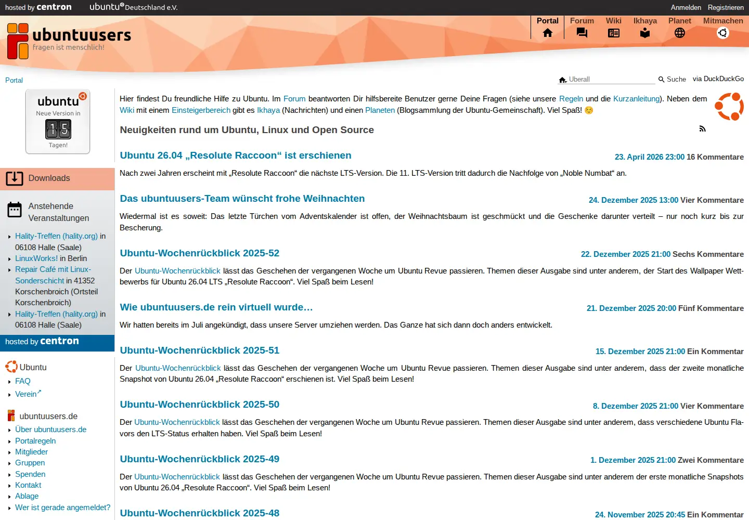Image resolution: width=749 pixels, height=520 pixels.
Task: Open the Mitmachen Ubuntu circle icon
Action: tap(723, 33)
